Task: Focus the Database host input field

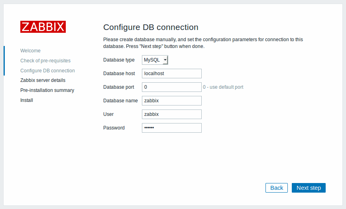Action: click(x=171, y=74)
